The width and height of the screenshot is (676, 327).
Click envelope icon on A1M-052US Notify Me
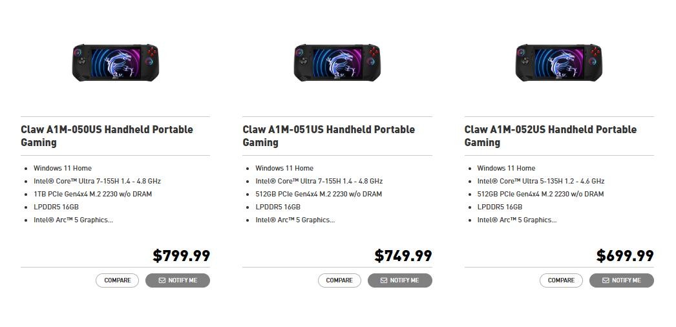[x=606, y=280]
